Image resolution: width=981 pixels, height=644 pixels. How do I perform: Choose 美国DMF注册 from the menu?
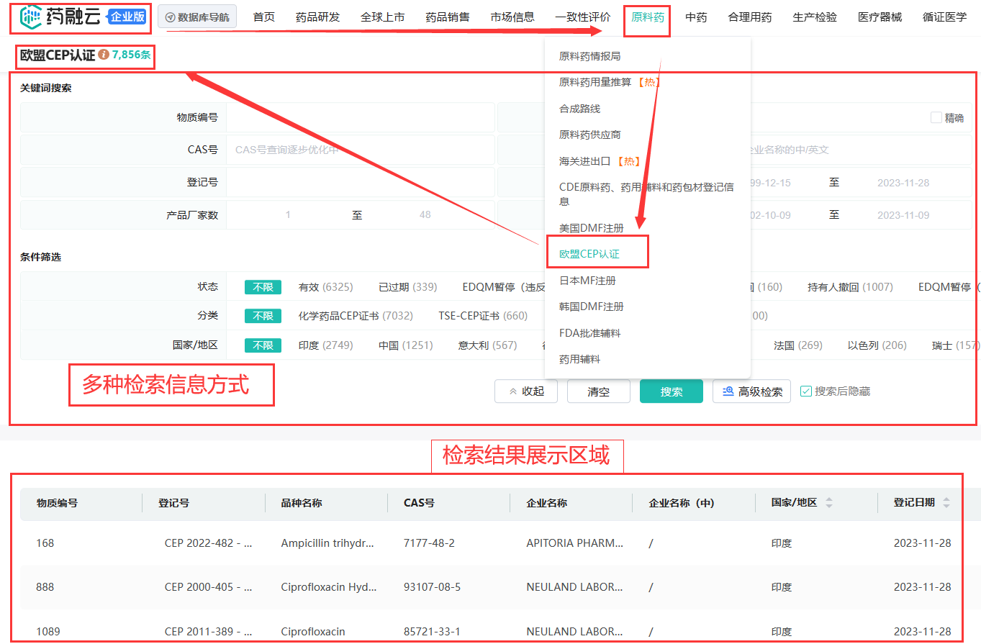(591, 228)
